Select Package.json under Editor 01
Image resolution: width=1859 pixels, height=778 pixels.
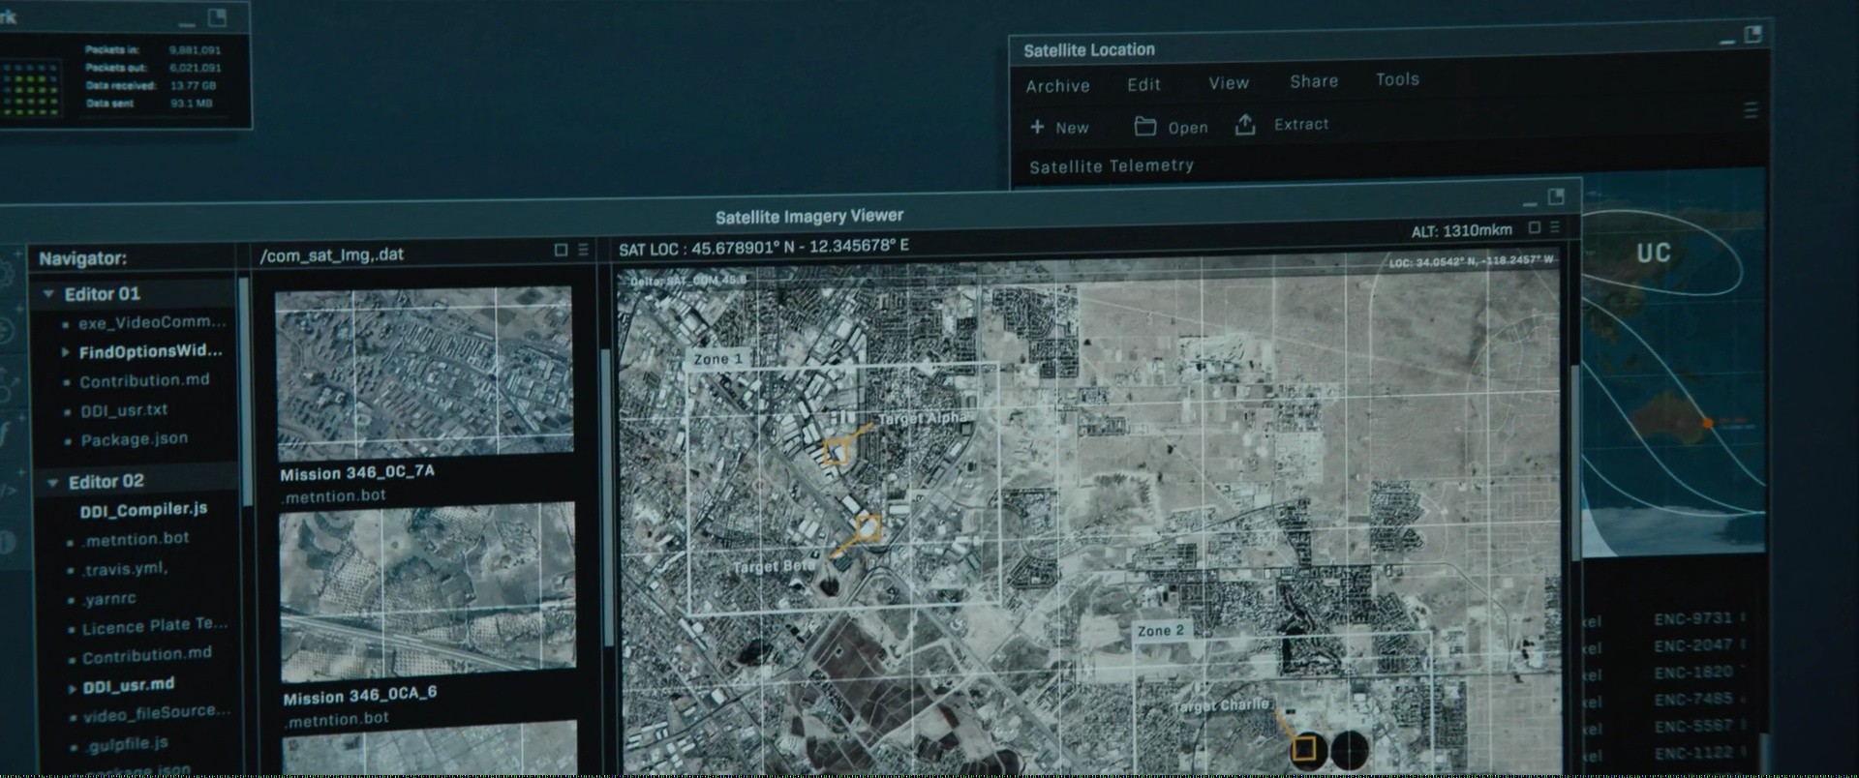134,439
